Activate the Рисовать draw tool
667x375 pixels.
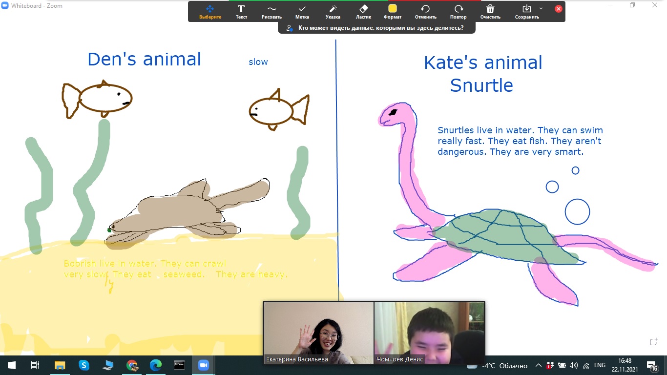click(271, 12)
